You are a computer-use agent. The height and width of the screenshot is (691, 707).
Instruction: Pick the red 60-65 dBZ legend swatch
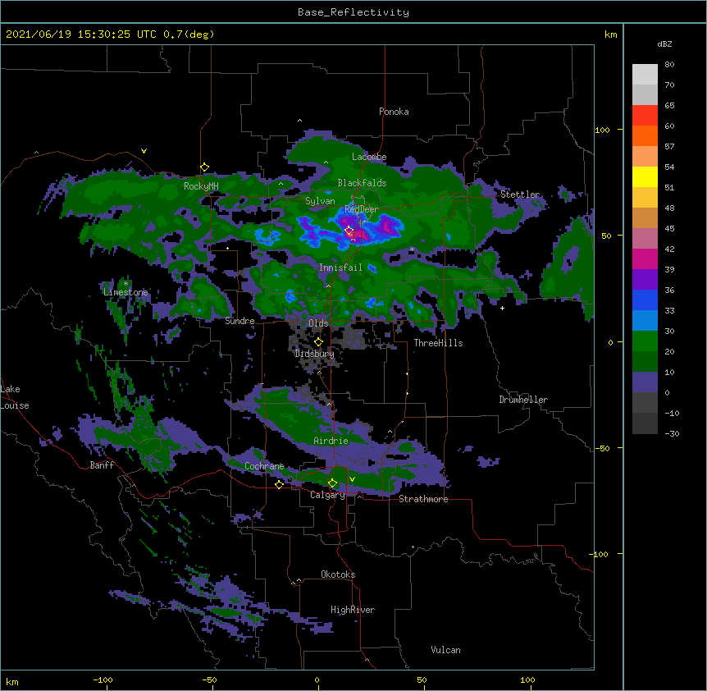[645, 116]
